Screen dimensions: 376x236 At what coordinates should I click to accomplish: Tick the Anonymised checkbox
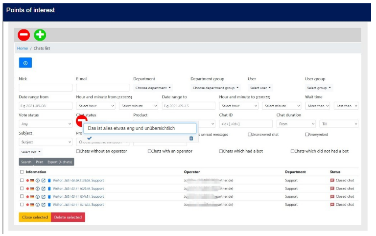pyautogui.click(x=307, y=134)
